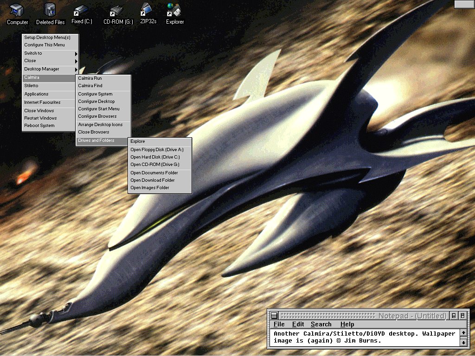Open the Fixed (C:) drive icon

coord(82,10)
